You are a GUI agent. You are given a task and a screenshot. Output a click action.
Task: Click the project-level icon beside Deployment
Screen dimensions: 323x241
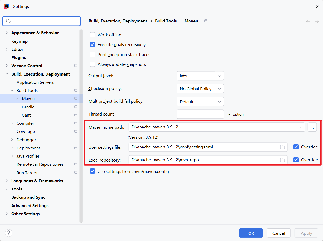(76, 148)
